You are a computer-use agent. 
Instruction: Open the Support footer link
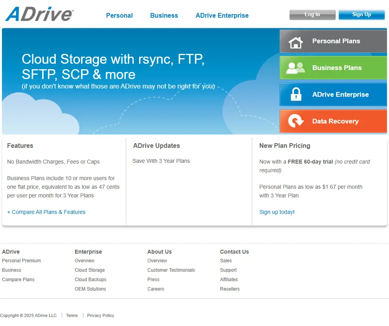[228, 270]
